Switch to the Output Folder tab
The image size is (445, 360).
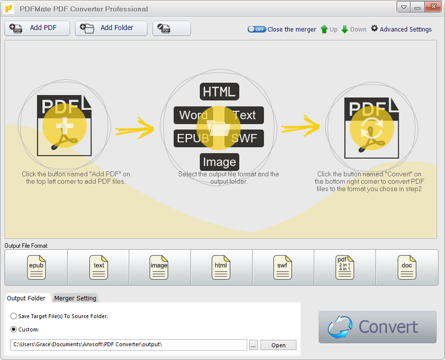click(26, 298)
